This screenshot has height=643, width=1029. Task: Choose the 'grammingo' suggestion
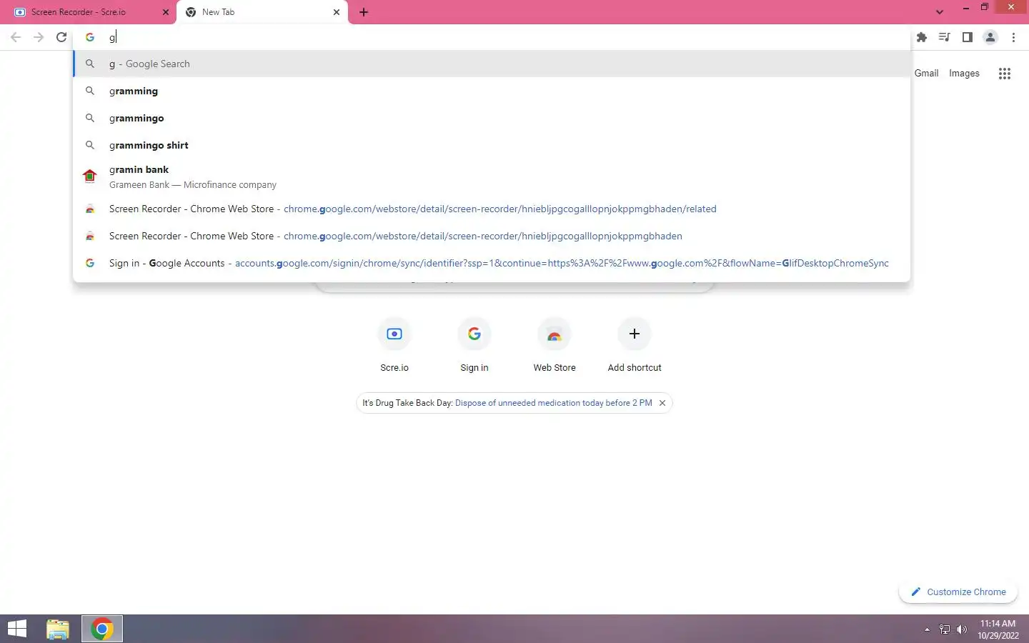(x=492, y=118)
